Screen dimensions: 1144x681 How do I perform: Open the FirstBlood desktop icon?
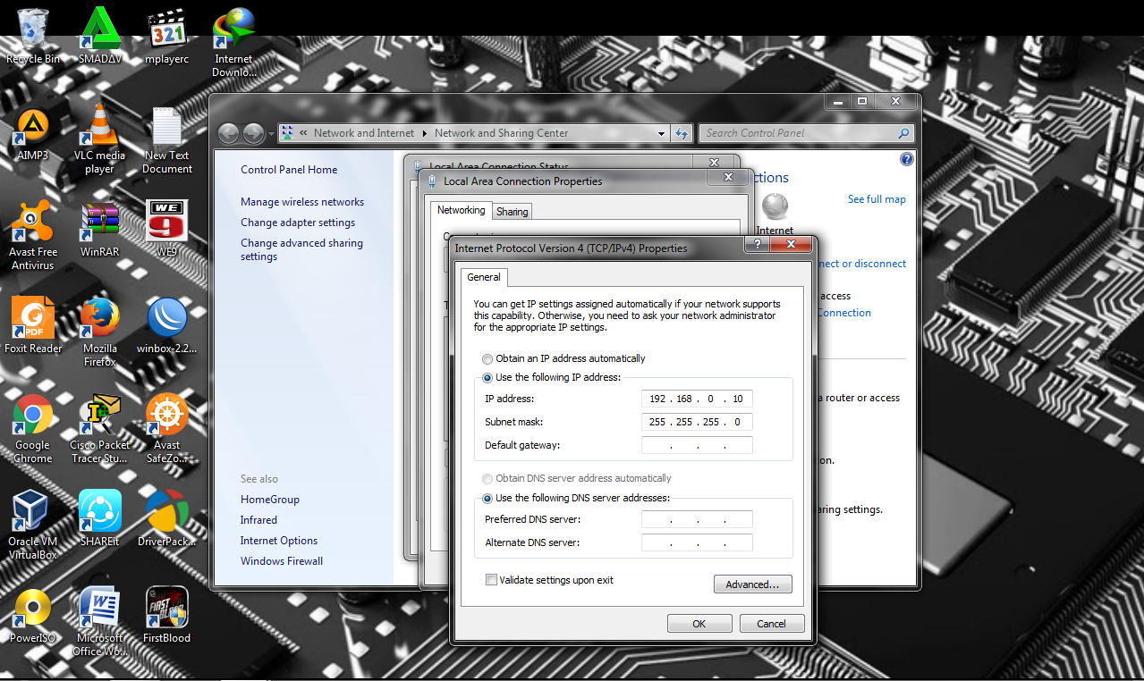pyautogui.click(x=167, y=616)
